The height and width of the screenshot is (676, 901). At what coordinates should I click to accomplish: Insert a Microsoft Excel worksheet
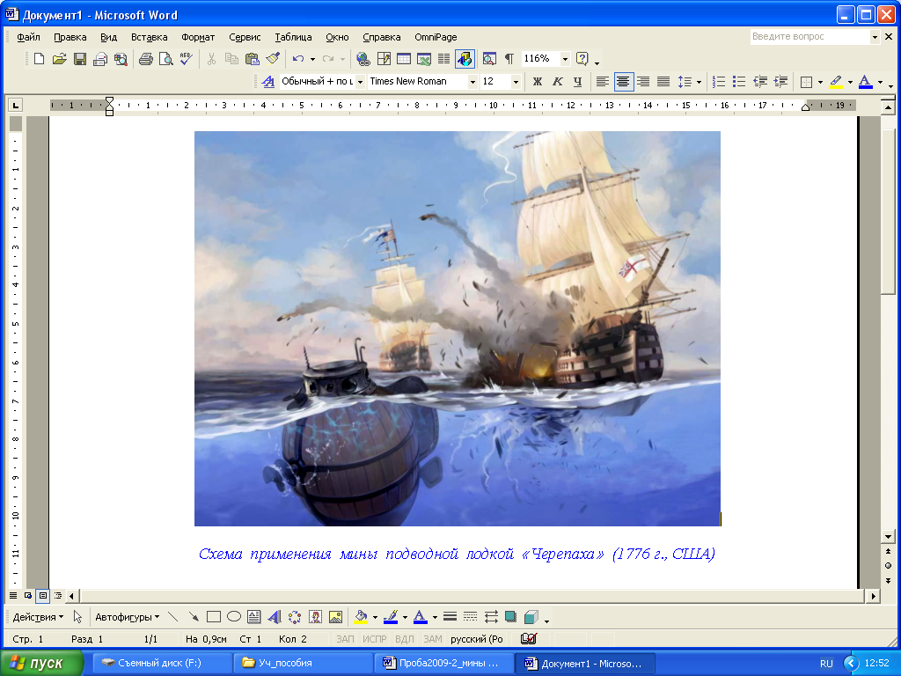[x=424, y=59]
